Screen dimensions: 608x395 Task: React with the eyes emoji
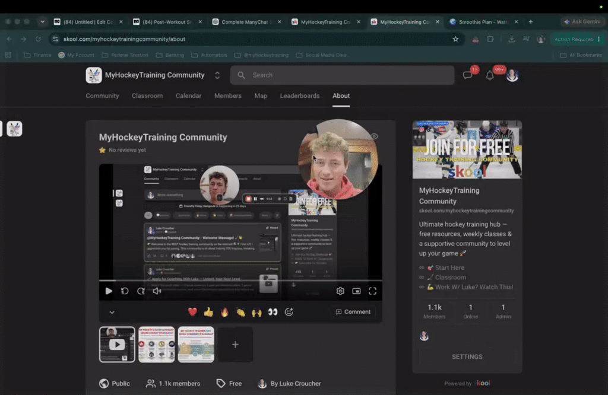(273, 312)
